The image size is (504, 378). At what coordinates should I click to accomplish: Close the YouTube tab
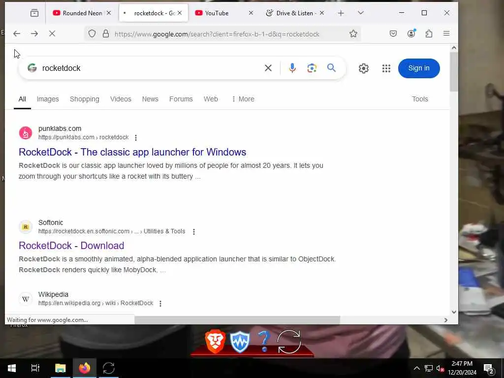click(251, 13)
